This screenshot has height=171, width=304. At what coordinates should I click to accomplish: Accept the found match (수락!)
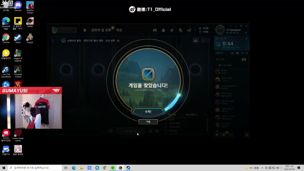pos(148,112)
